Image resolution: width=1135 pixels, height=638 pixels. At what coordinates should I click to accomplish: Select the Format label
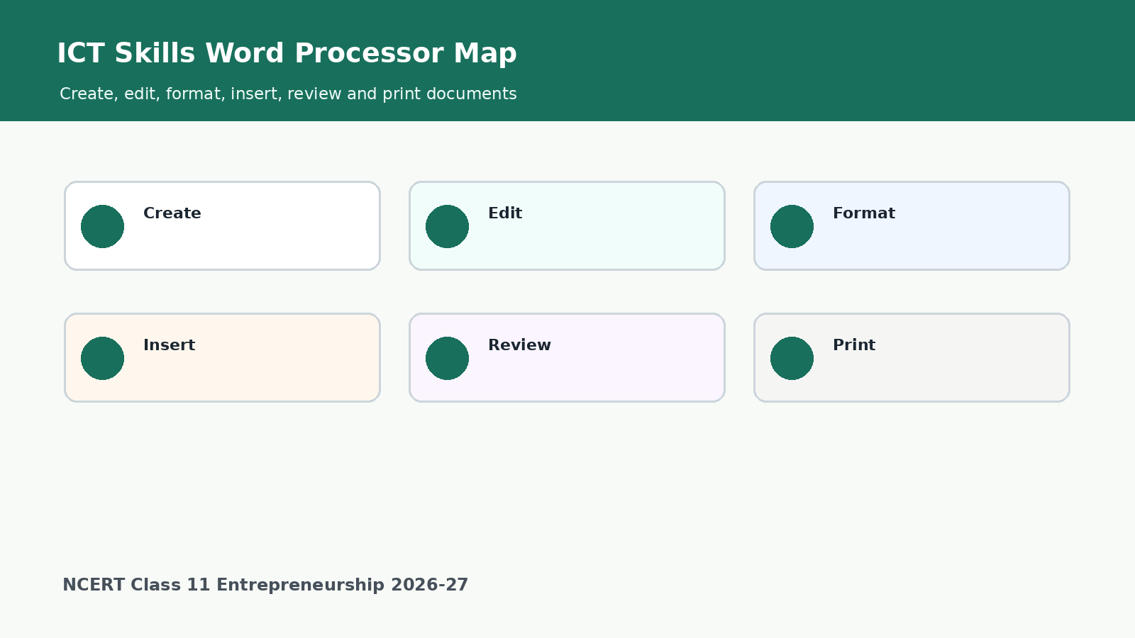click(864, 213)
